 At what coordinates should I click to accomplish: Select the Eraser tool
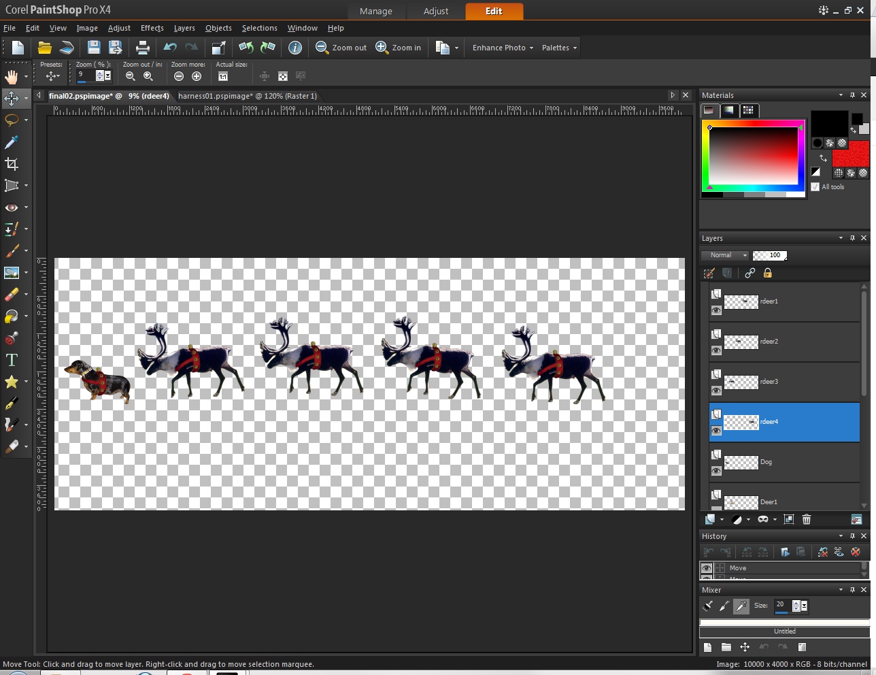coord(12,294)
